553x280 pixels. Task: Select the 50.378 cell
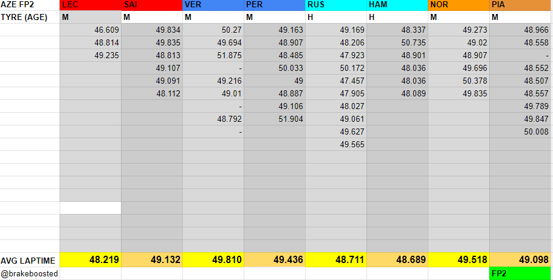459,81
